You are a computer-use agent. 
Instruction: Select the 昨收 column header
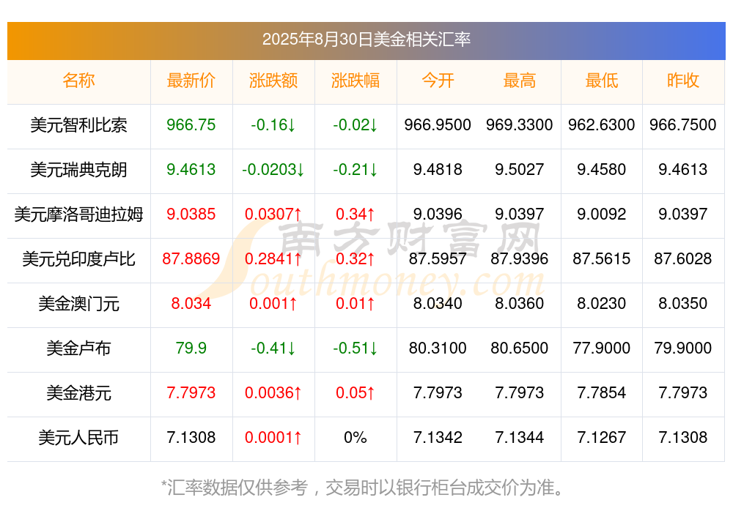pyautogui.click(x=683, y=81)
